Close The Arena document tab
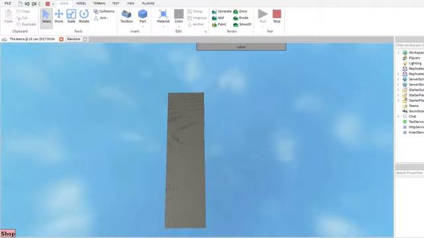Viewport: 424px width, 238px height. coord(62,39)
